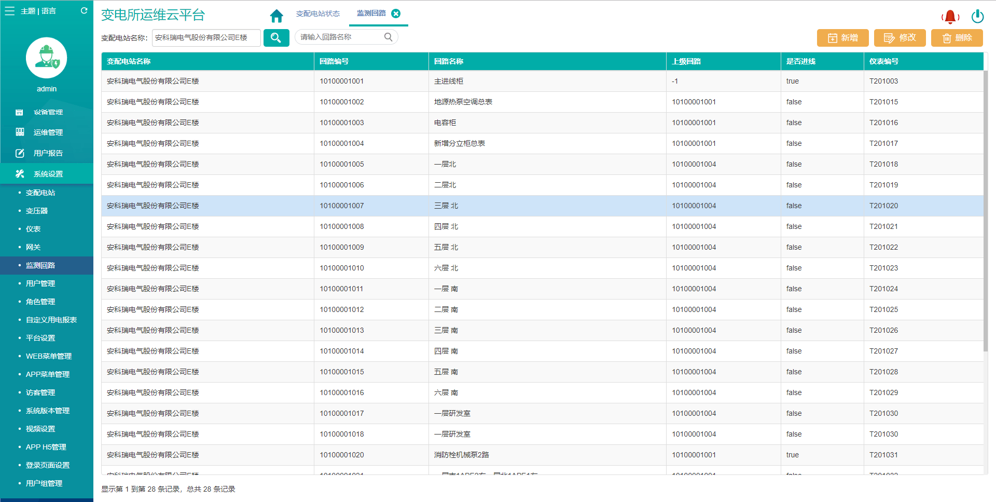Open WEB菜单管理 submenu item
The image size is (996, 502).
49,356
